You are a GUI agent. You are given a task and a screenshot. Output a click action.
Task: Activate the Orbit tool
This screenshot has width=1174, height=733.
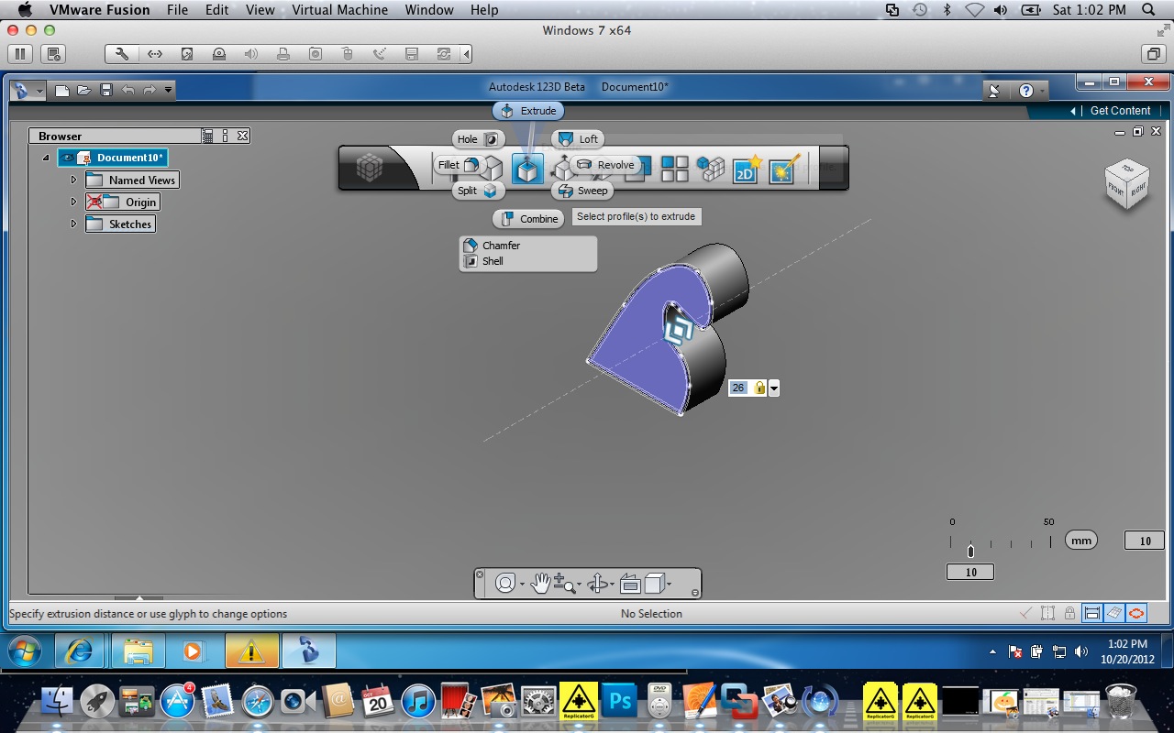(x=598, y=584)
